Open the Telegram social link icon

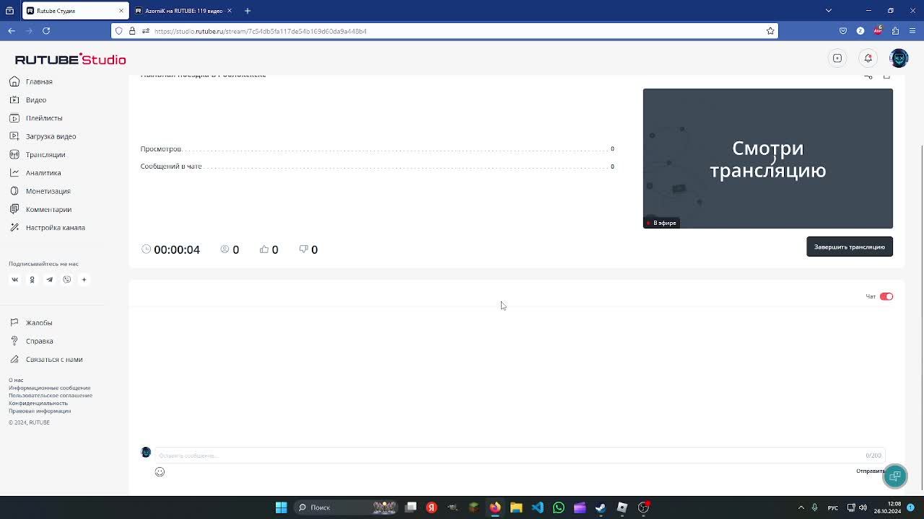[x=49, y=280]
